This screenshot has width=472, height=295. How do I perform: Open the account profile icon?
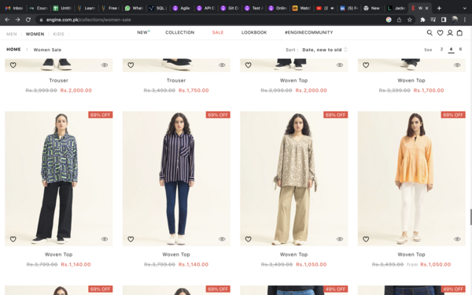[450, 32]
